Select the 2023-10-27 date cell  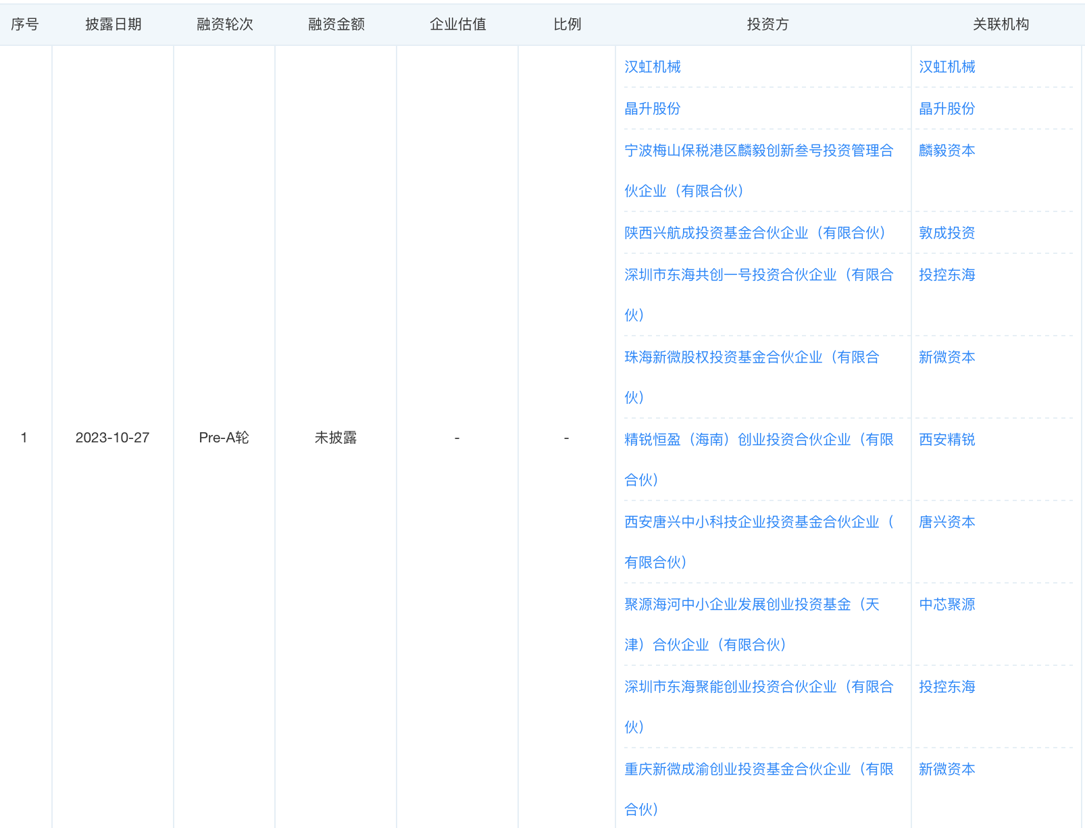click(112, 438)
